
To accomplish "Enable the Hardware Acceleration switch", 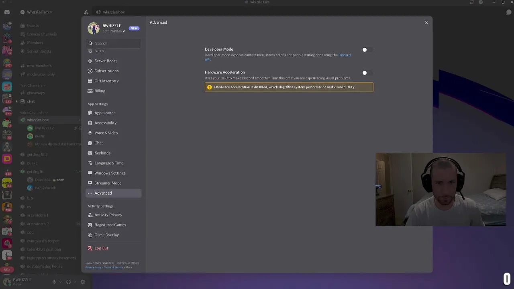I will click(367, 73).
